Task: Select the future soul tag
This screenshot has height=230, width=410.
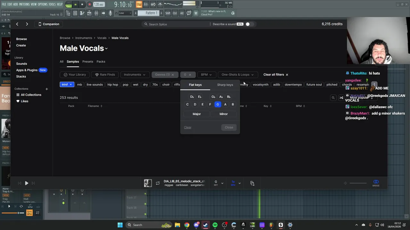Action: pos(314,85)
